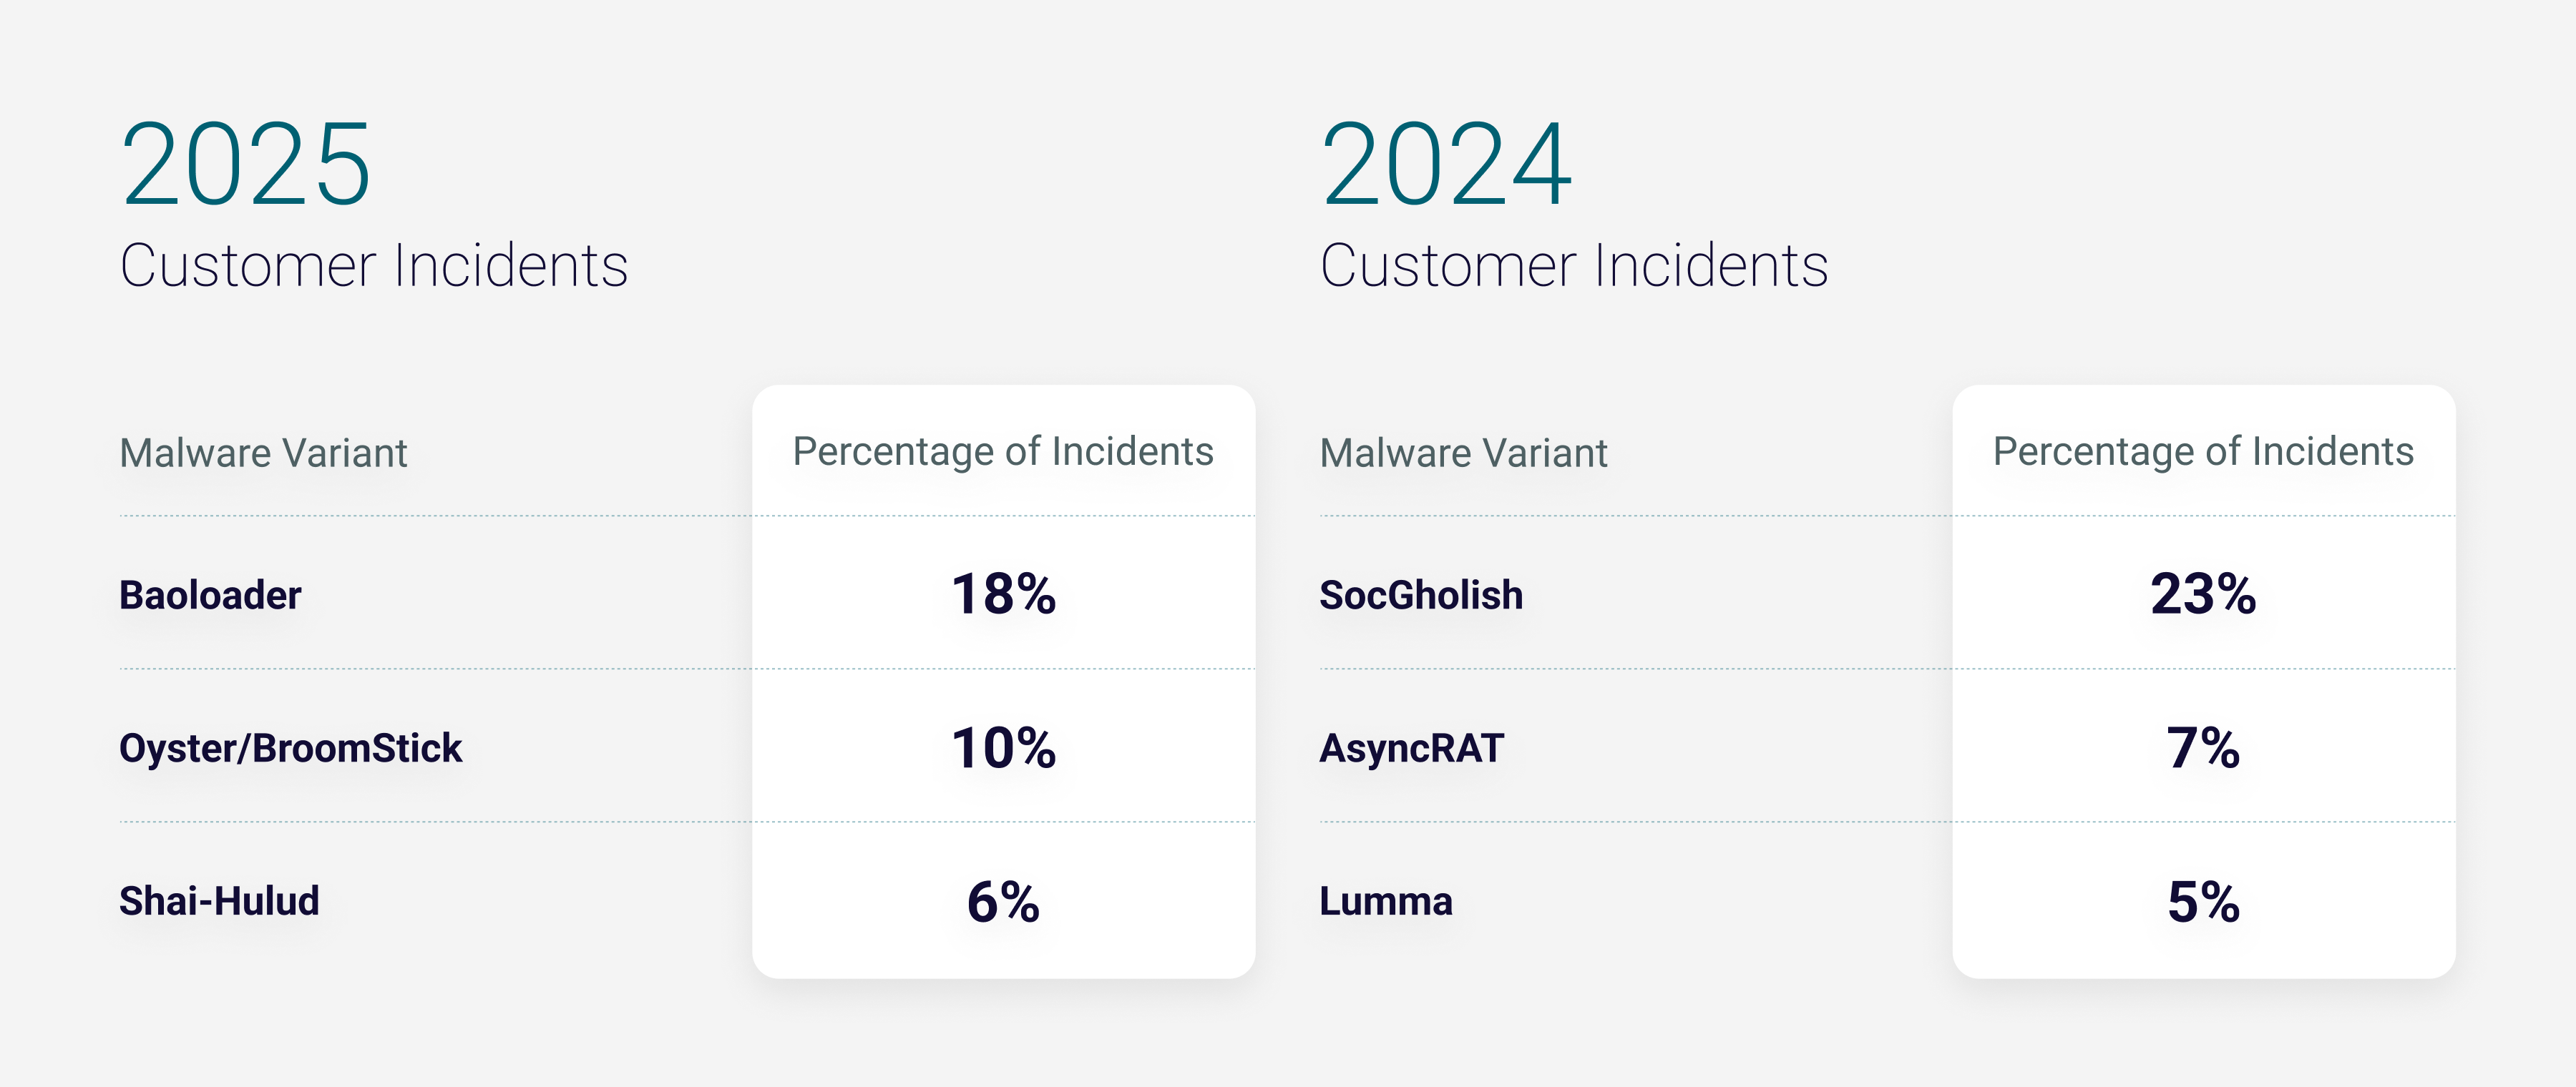The width and height of the screenshot is (2576, 1087).
Task: Click the 18% value
Action: [1003, 594]
